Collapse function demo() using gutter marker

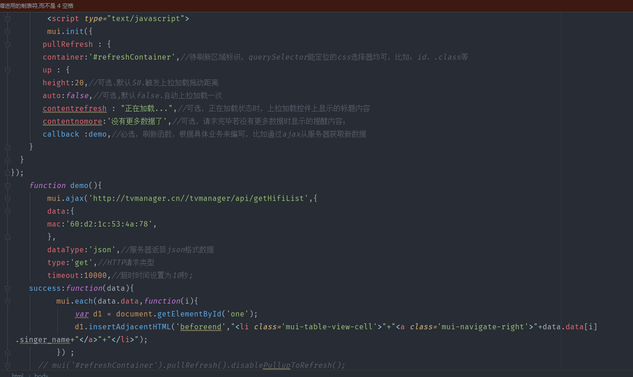7,186
